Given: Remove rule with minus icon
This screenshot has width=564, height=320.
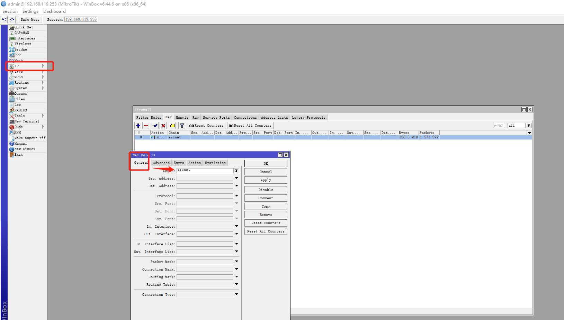Looking at the screenshot, I should [x=146, y=126].
